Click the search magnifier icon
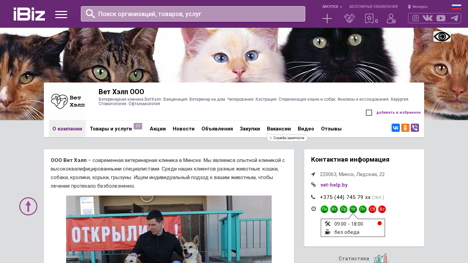468x263 pixels. (x=90, y=14)
